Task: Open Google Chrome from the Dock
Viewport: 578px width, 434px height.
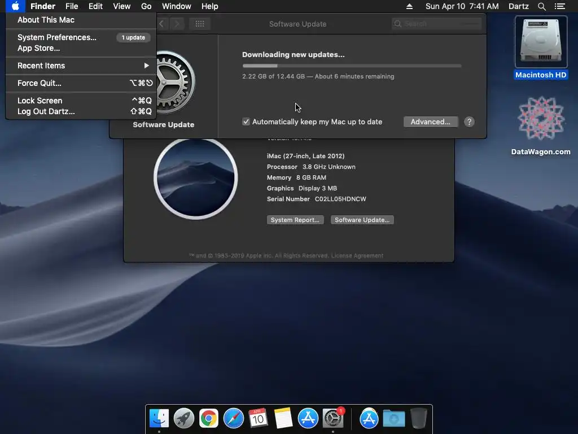Action: (x=209, y=418)
